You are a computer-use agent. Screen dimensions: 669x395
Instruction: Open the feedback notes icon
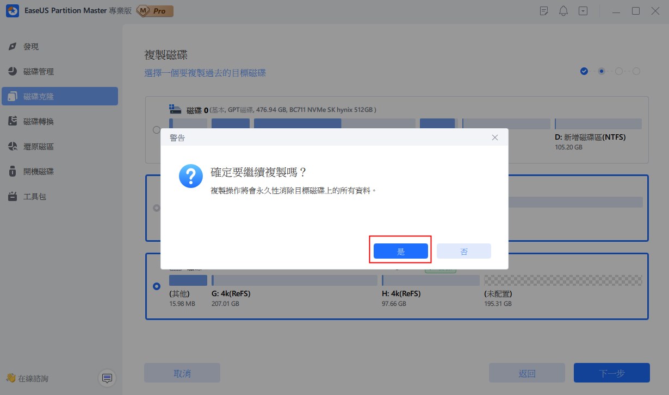click(544, 11)
